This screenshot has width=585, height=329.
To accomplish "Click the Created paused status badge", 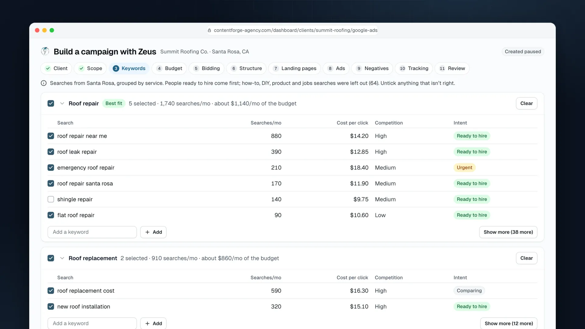I will tap(523, 51).
